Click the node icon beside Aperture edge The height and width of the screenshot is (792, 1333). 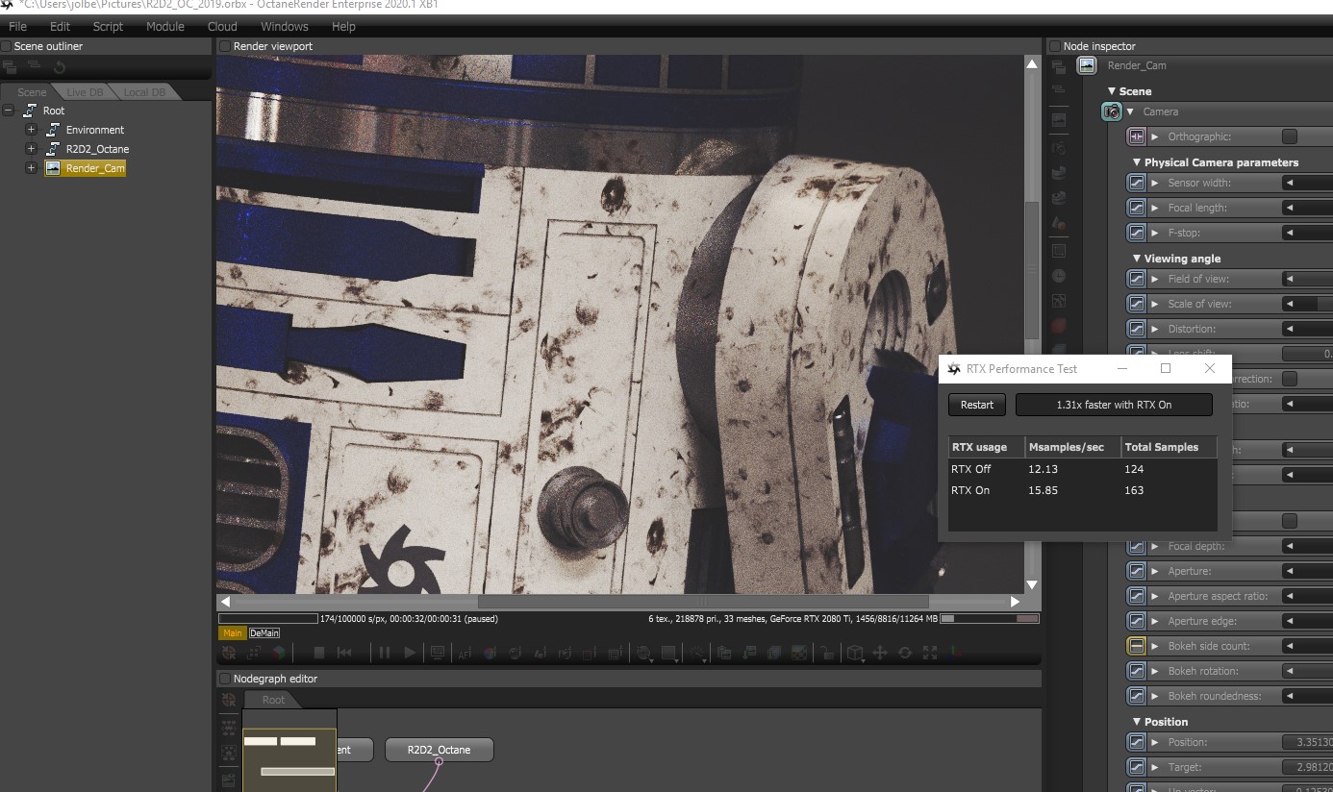click(1137, 621)
